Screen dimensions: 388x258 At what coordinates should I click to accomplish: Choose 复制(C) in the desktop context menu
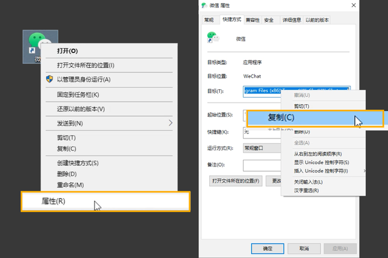point(109,149)
